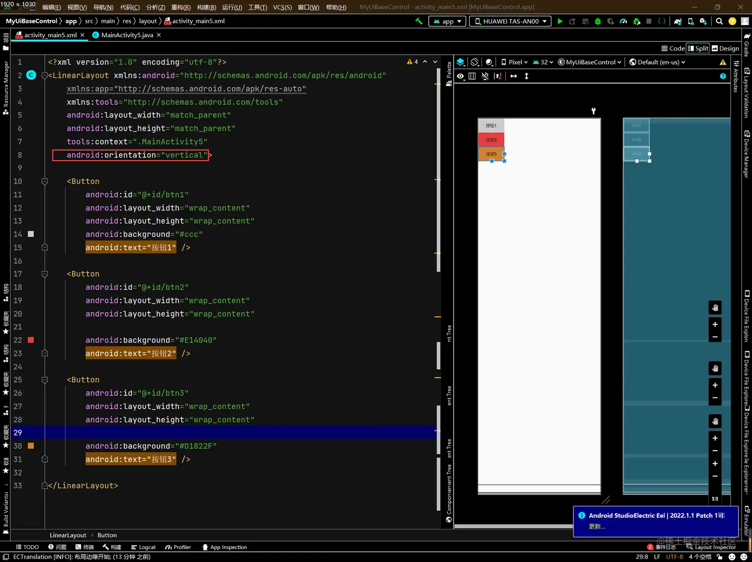Image resolution: width=752 pixels, height=562 pixels.
Task: Build project with the hammer icon
Action: tap(419, 21)
